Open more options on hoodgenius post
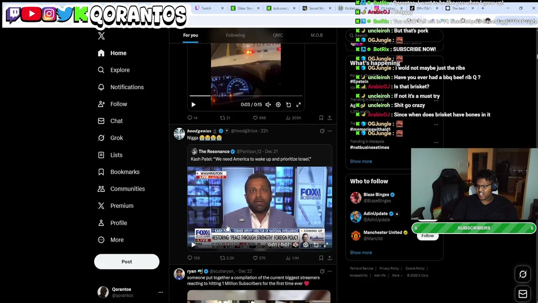 click(330, 131)
